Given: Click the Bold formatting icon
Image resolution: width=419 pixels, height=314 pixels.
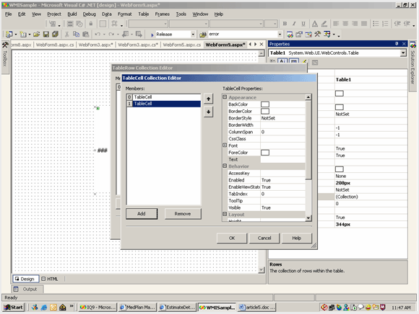Looking at the screenshot, I should (x=285, y=24).
